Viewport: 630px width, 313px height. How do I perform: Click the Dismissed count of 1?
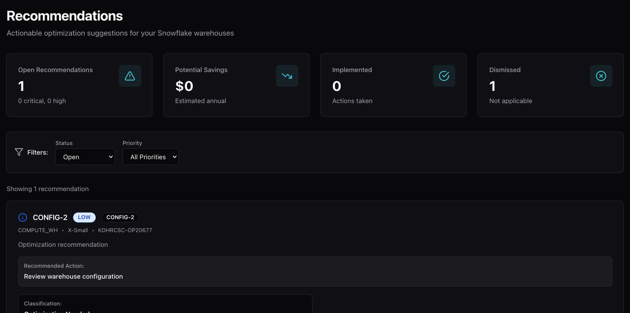(x=493, y=86)
